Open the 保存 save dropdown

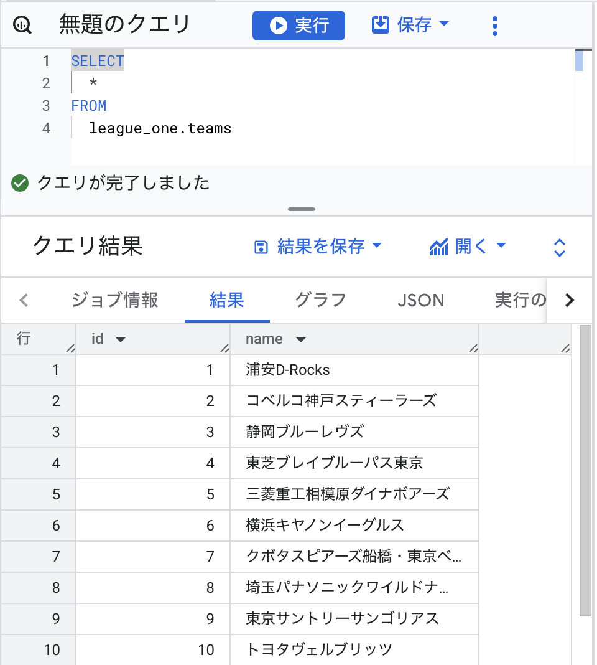tap(410, 25)
